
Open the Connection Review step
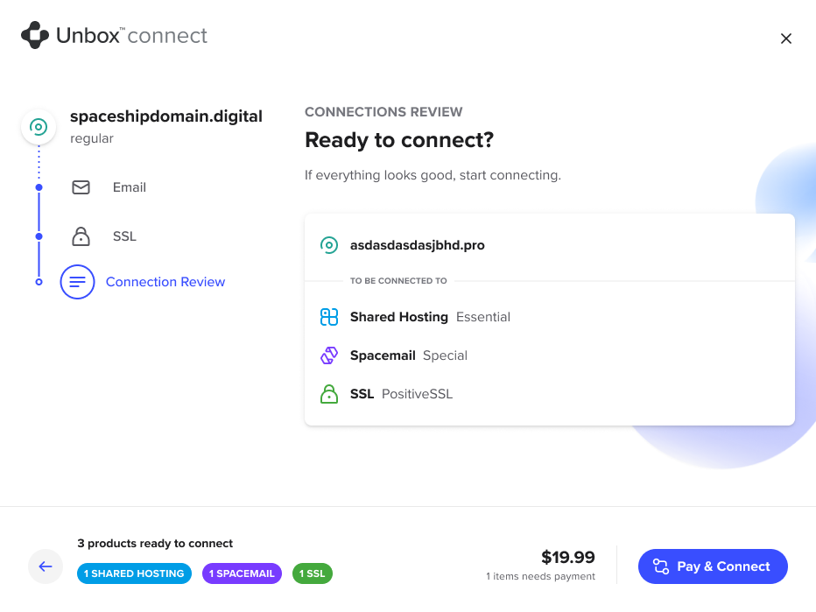coord(165,282)
